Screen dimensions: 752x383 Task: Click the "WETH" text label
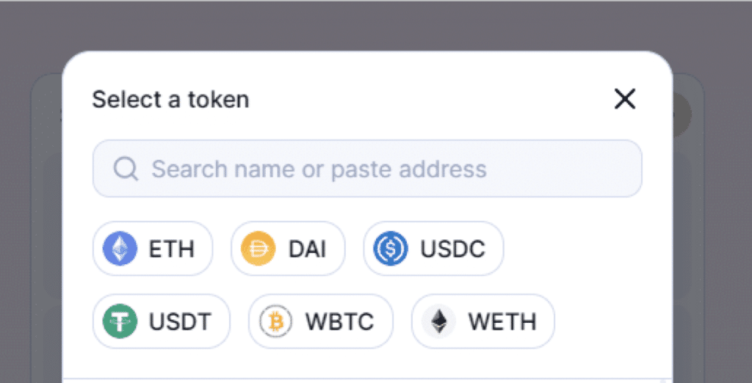[502, 321]
